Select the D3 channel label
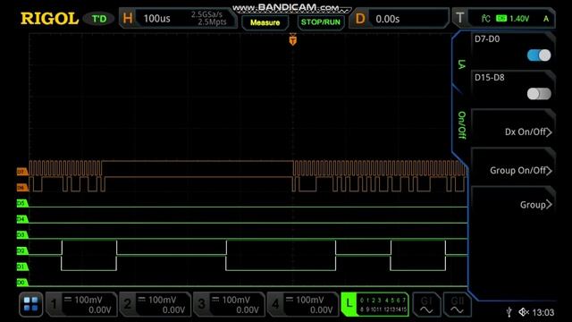572x322 pixels. click(22, 234)
